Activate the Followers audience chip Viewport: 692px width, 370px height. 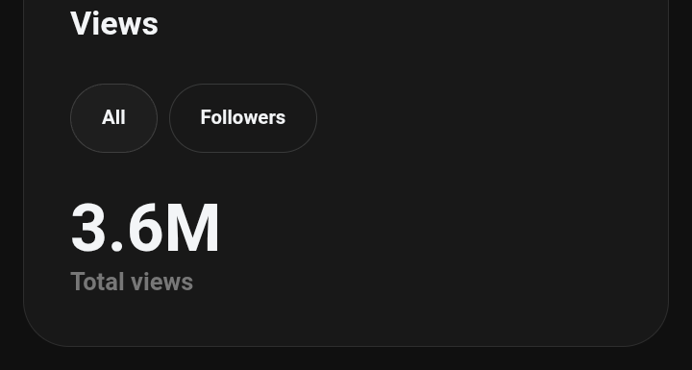243,118
